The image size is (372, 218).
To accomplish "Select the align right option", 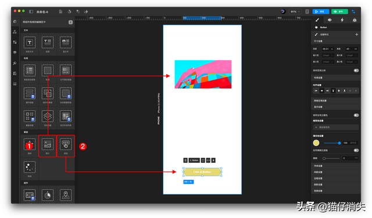I will [x=327, y=90].
